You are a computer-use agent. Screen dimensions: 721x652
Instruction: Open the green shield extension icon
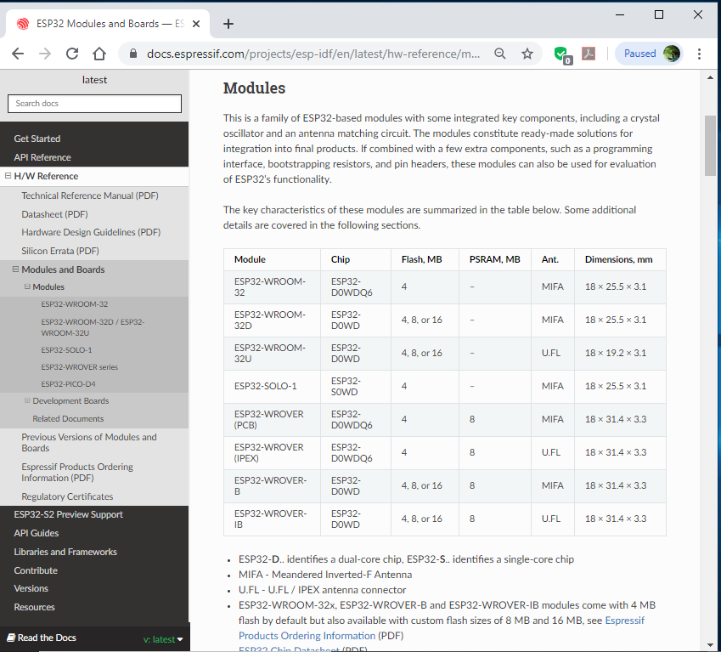[562, 54]
